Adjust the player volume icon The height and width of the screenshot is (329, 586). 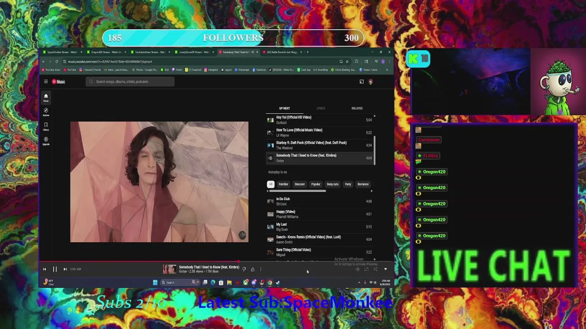point(358,269)
